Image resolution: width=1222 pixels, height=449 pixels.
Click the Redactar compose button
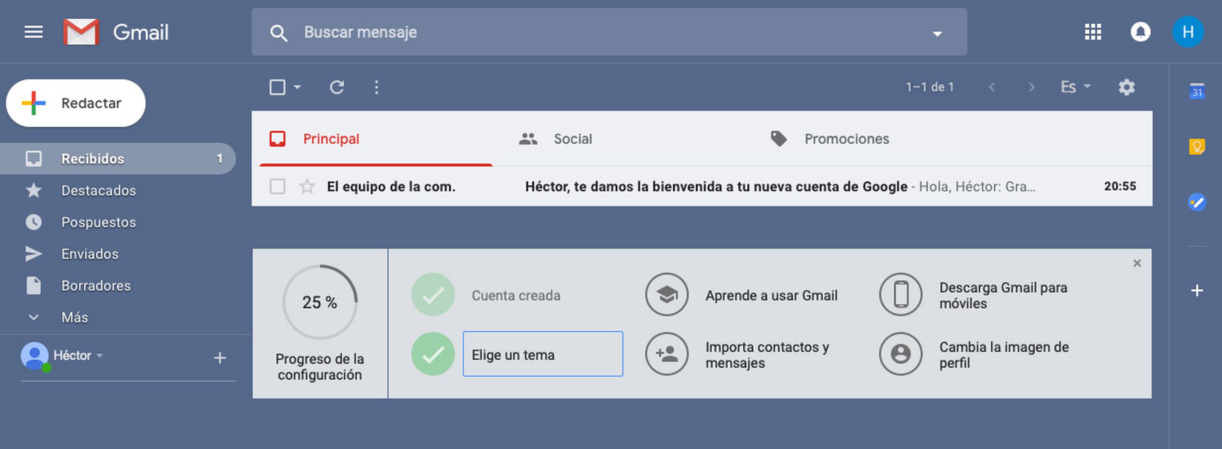coord(76,103)
